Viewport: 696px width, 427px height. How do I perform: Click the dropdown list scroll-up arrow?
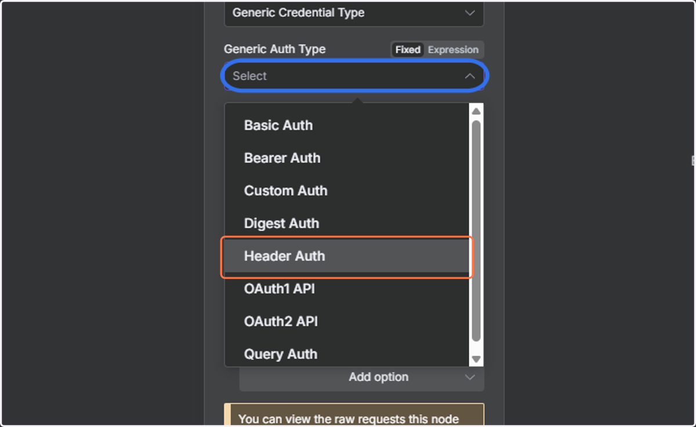(x=476, y=111)
